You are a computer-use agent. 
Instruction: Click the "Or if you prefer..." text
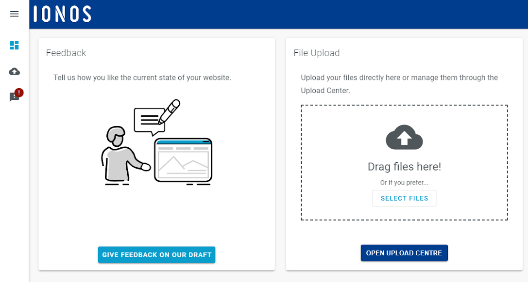coord(404,182)
